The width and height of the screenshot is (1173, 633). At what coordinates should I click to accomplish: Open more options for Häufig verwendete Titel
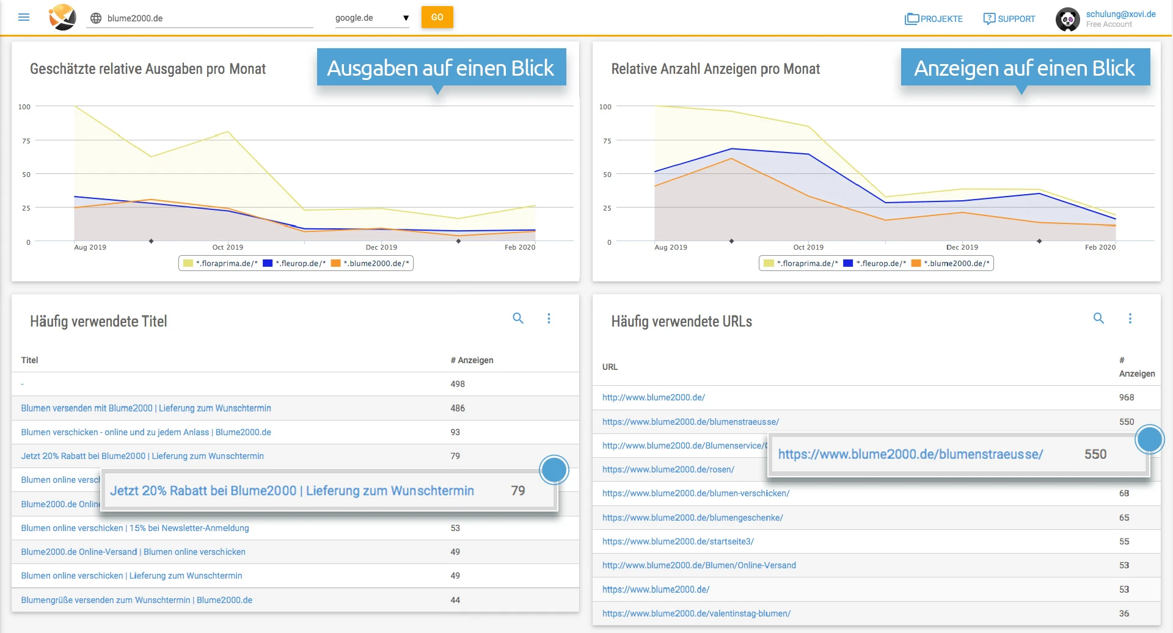coord(549,318)
